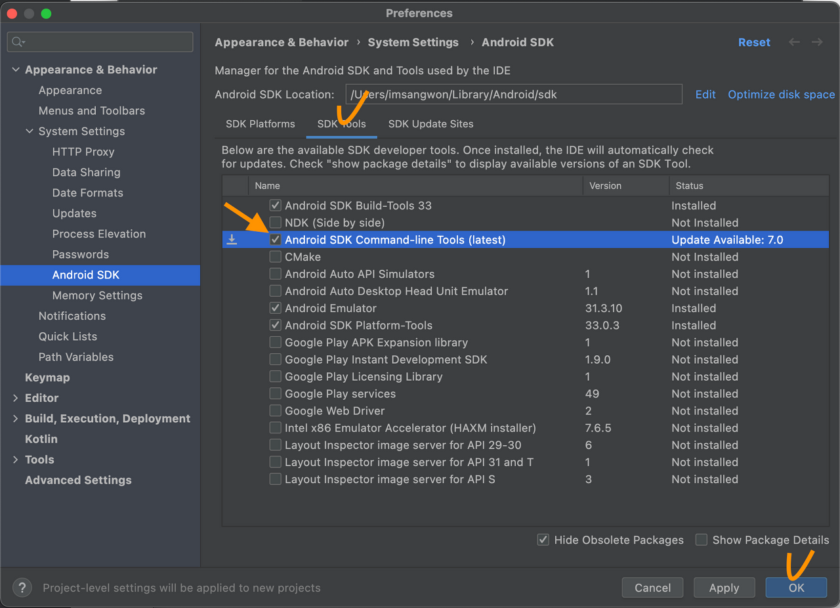Check Google Web Driver checkbox
Viewport: 840px width, 608px height.
(276, 410)
